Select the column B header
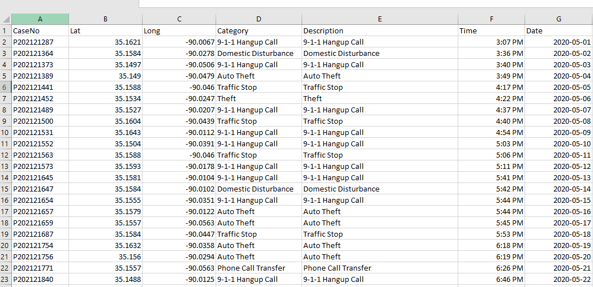The height and width of the screenshot is (287, 593). pos(105,19)
